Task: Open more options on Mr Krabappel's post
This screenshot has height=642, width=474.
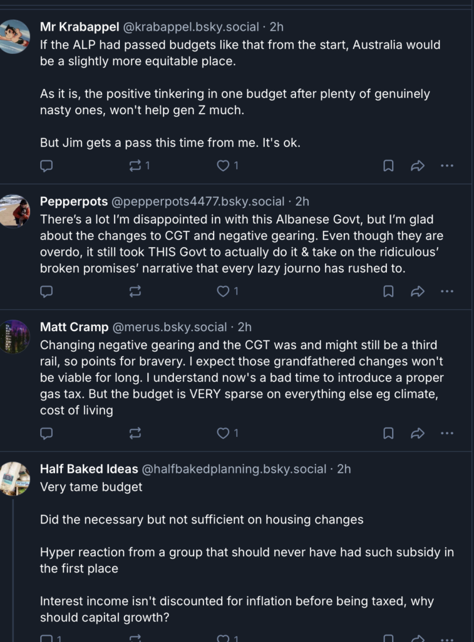Action: pos(447,166)
